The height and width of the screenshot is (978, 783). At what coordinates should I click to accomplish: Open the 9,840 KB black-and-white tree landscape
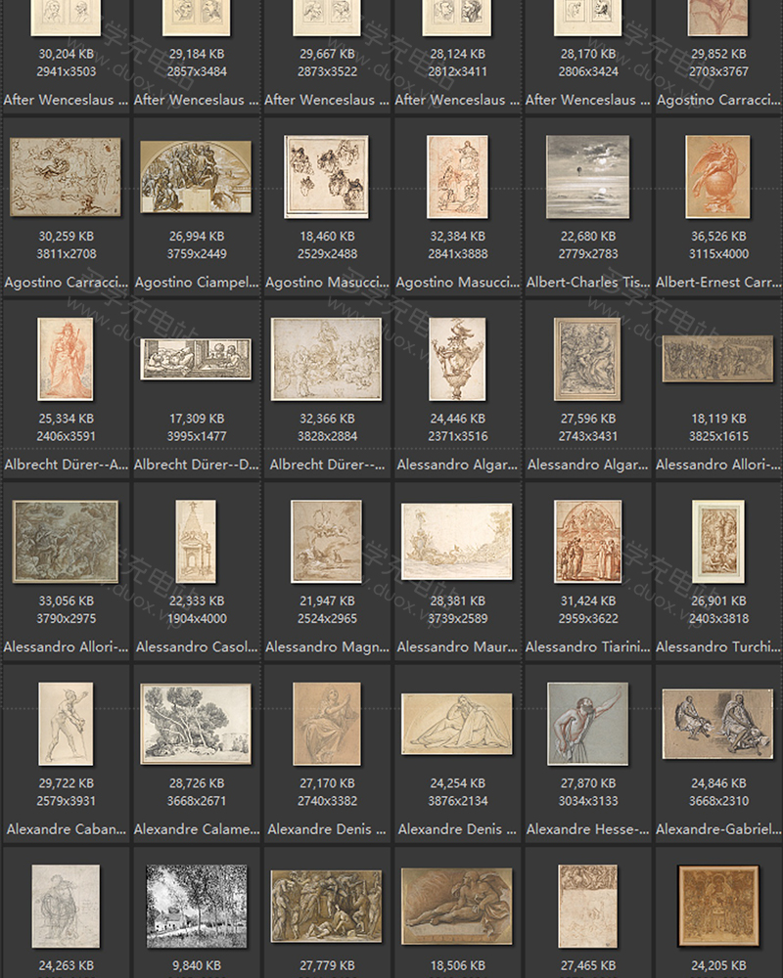pos(196,906)
